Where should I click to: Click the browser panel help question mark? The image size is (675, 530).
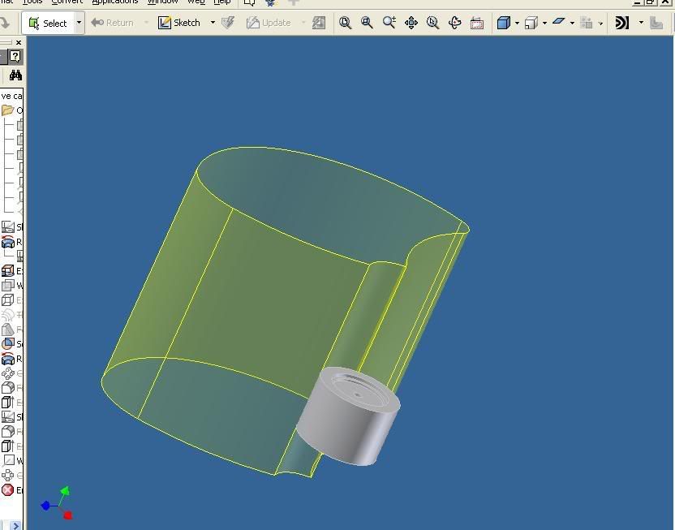point(15,56)
